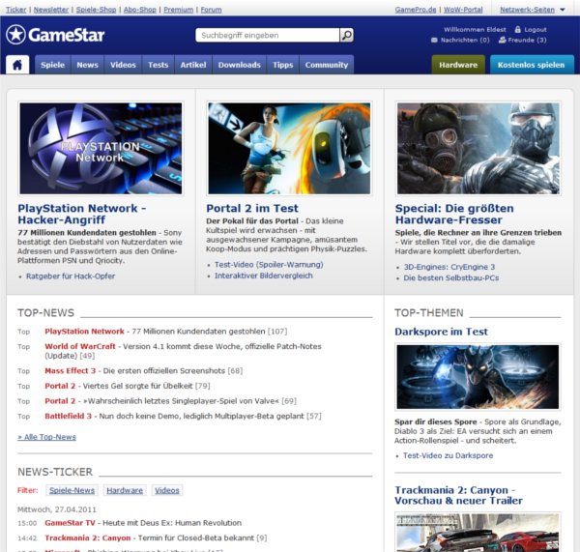Open headline Portal 2 im Test
Screen dimensions: 580x552
(x=252, y=208)
